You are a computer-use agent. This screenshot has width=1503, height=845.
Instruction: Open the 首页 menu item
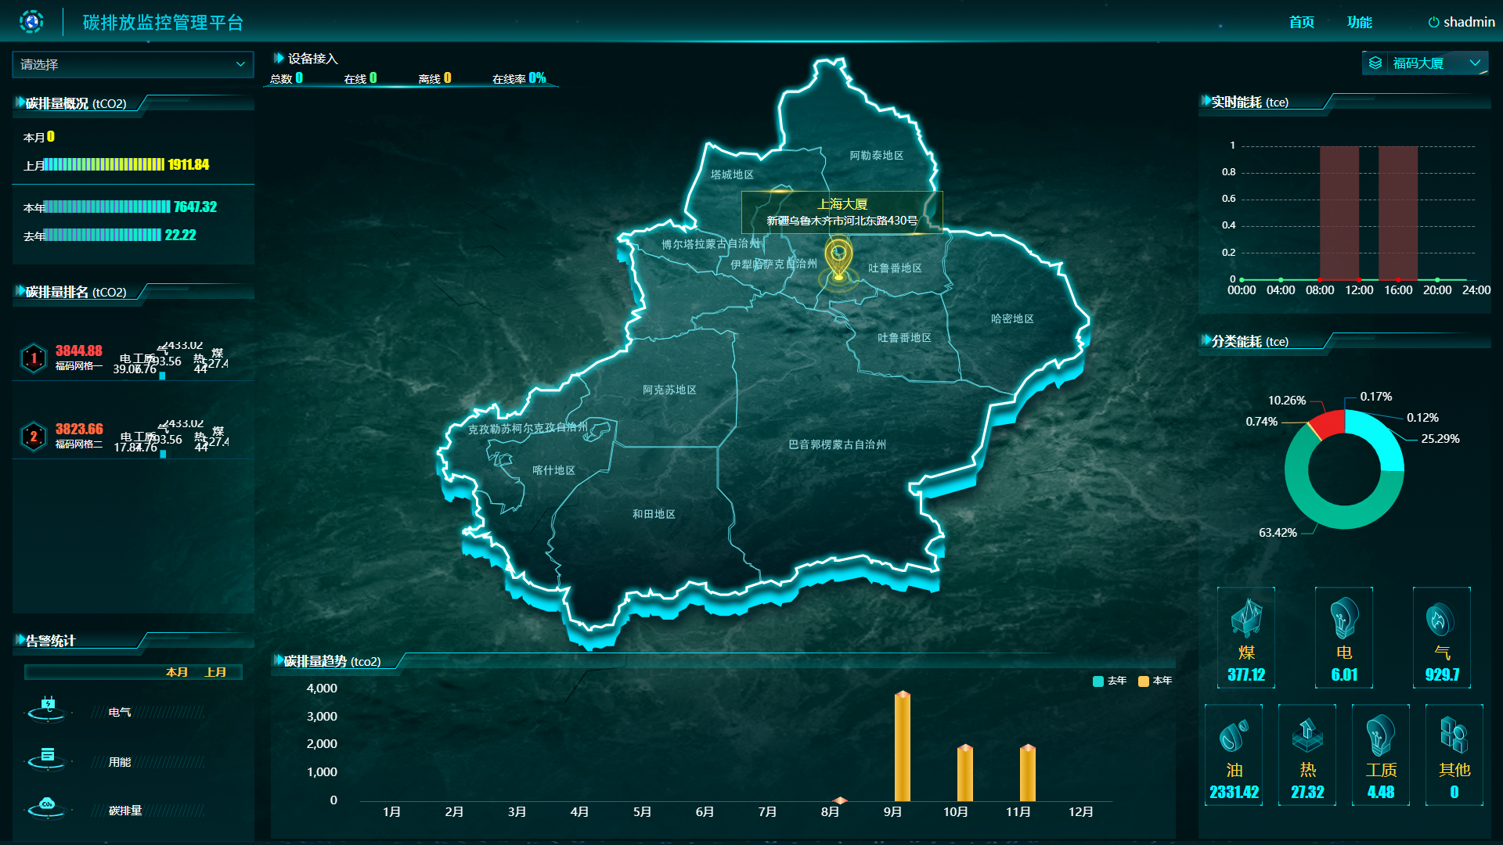coord(1301,22)
